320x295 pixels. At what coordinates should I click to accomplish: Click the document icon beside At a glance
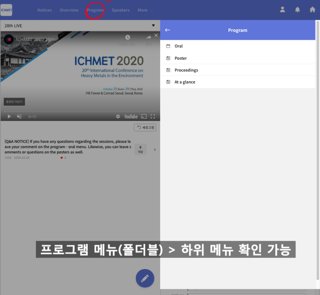point(168,82)
